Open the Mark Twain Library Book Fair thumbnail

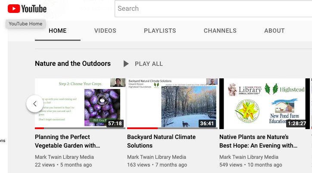coord(264,102)
